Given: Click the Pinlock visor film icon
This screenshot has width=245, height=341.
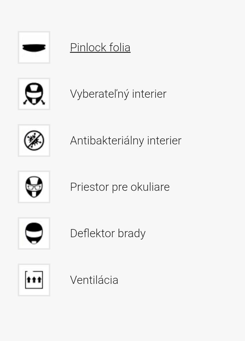Looking at the screenshot, I should [34, 48].
